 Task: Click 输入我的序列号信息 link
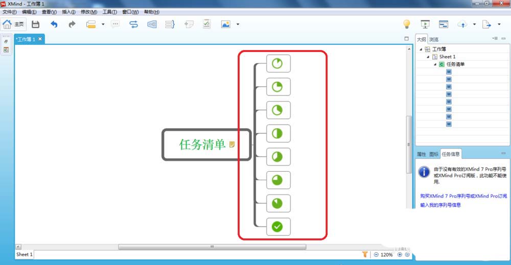(x=440, y=205)
